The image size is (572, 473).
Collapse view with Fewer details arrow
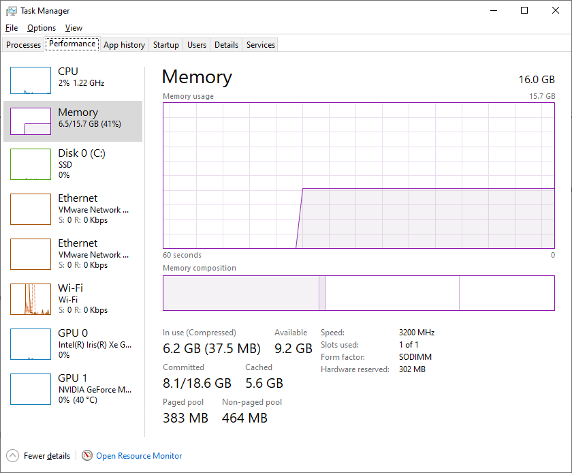(x=12, y=455)
